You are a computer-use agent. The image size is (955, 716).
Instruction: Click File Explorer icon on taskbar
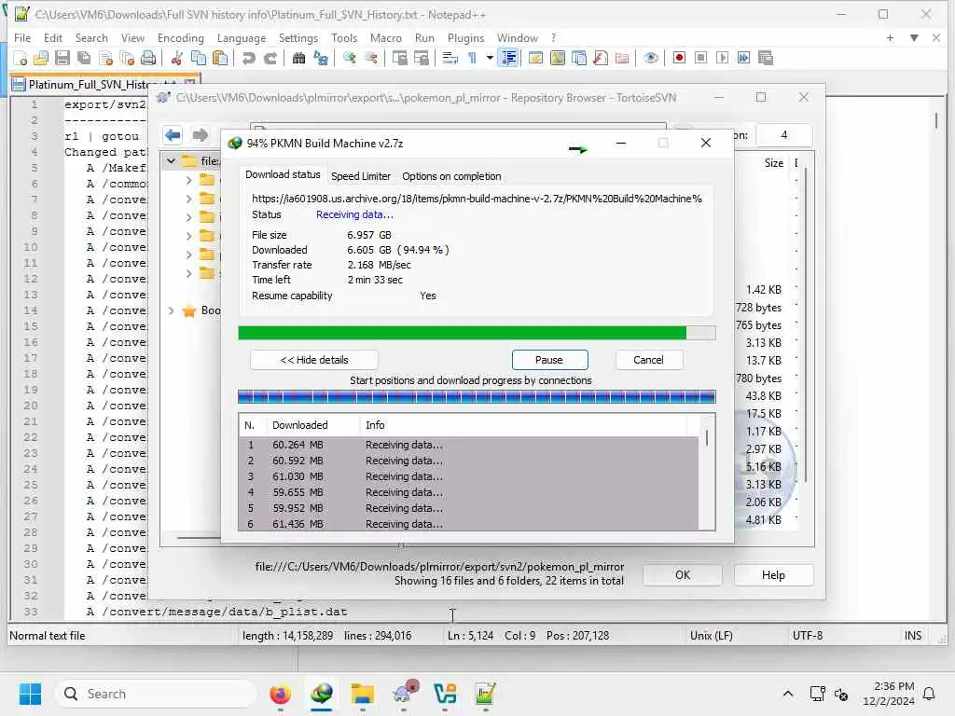click(x=363, y=694)
